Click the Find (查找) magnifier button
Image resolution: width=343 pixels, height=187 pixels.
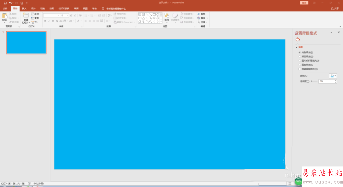click(201, 14)
